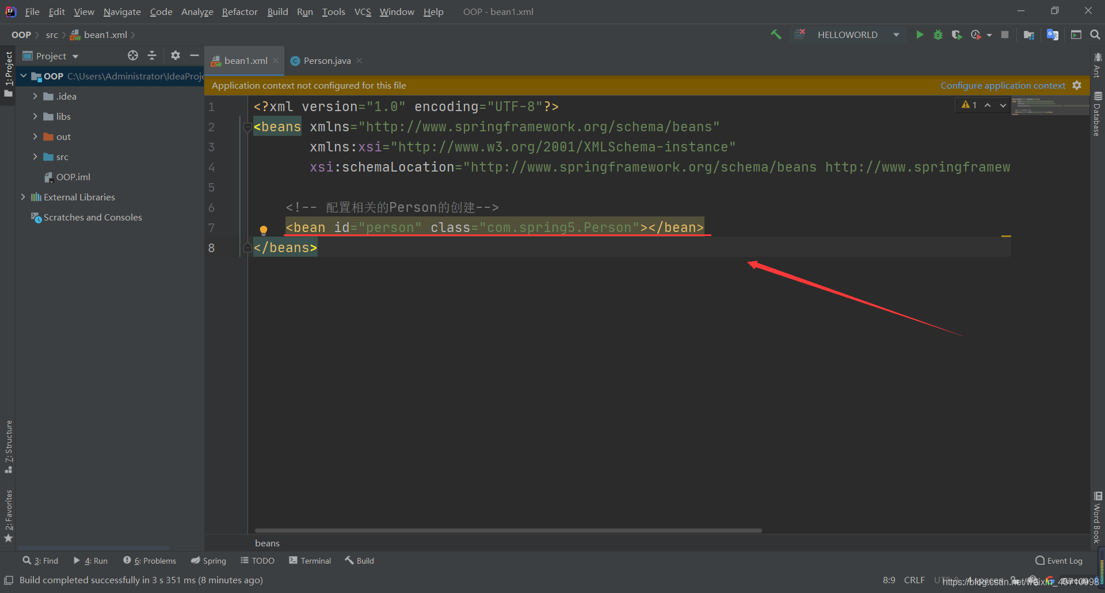Open the Refactor menu
Image resolution: width=1105 pixels, height=593 pixels.
[x=239, y=12]
